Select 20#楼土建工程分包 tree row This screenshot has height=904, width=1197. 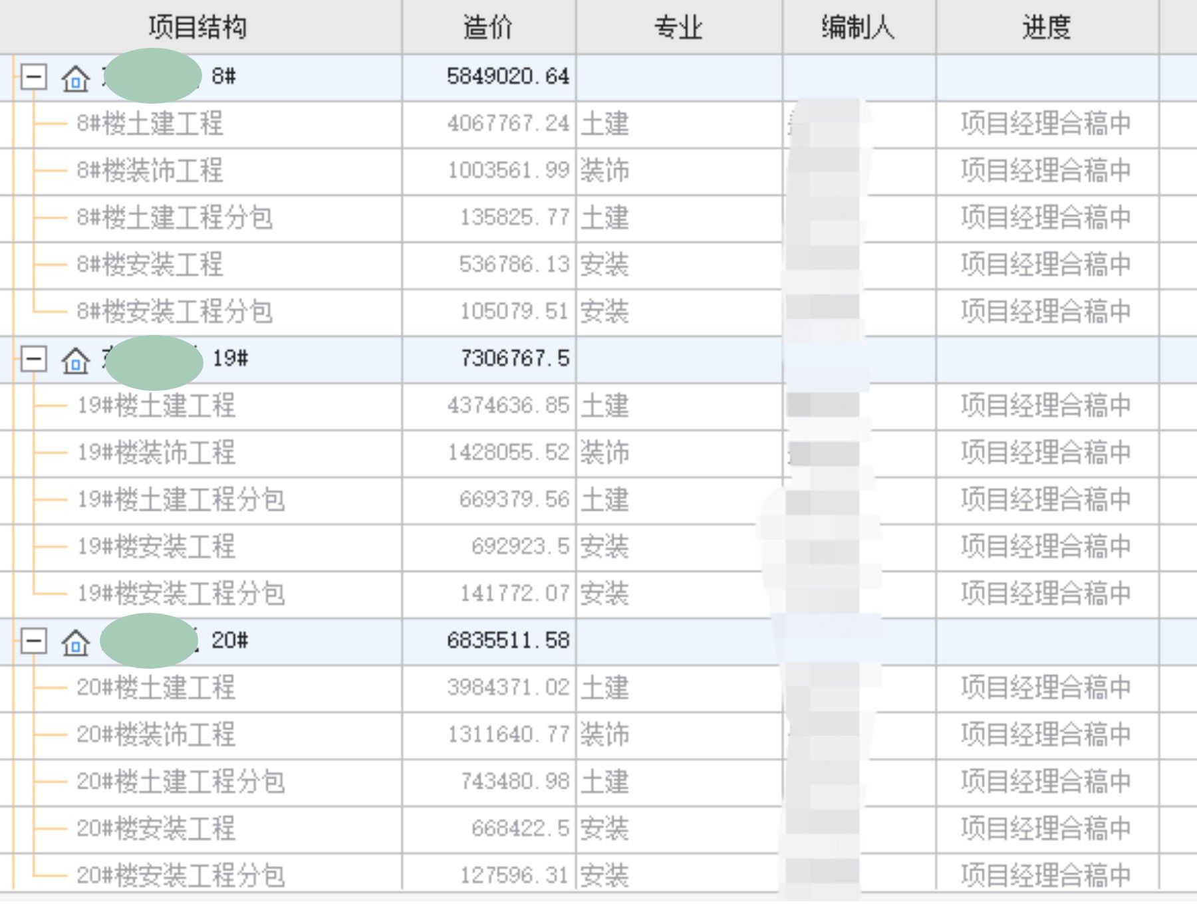click(x=181, y=782)
